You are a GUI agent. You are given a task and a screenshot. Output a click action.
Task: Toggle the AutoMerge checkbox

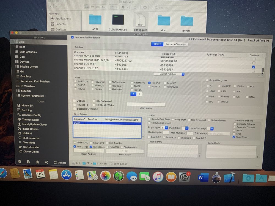[75, 147]
